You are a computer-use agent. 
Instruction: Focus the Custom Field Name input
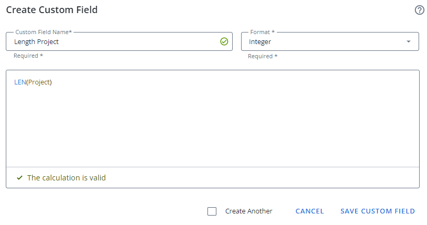click(110, 42)
